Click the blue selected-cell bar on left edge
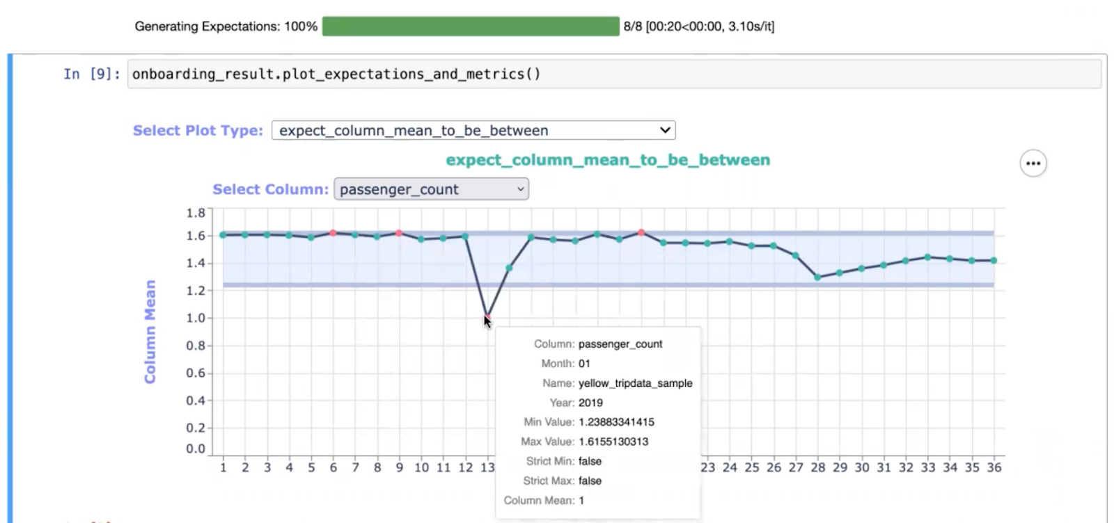The height and width of the screenshot is (523, 1114). coord(10,288)
